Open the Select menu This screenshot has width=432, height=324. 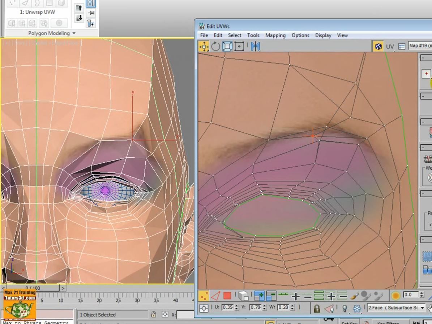[235, 35]
